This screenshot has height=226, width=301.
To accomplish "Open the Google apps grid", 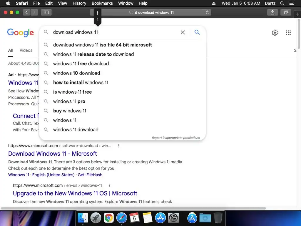I will click(x=288, y=33).
